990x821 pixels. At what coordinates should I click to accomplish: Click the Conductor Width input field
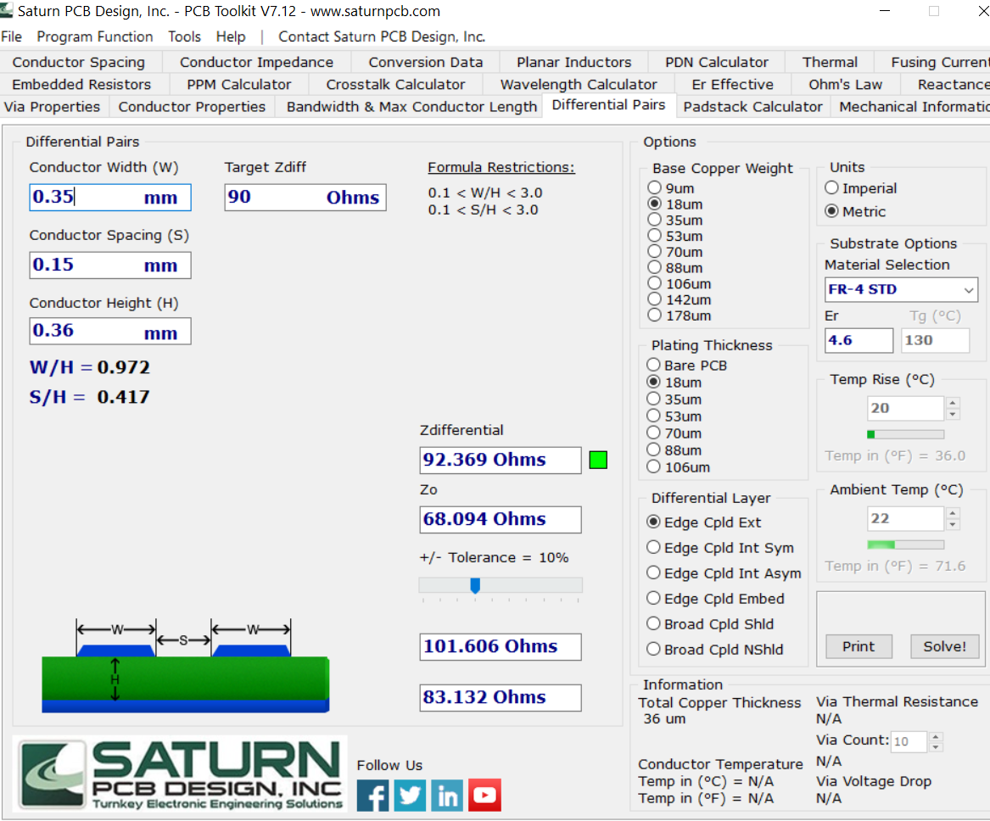click(x=110, y=198)
